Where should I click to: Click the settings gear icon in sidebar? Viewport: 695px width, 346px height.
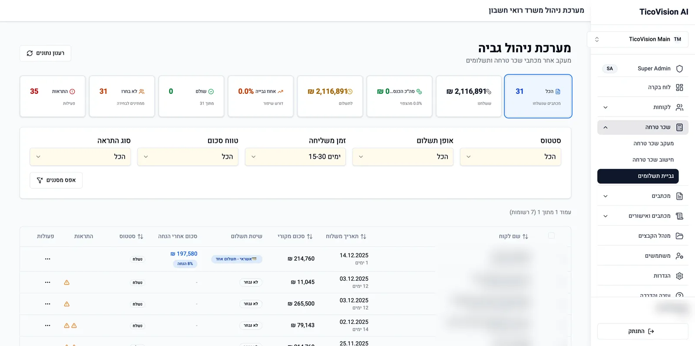679,276
